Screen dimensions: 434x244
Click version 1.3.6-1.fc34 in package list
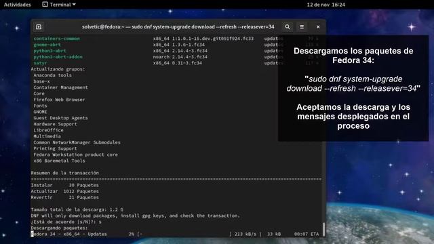point(189,45)
